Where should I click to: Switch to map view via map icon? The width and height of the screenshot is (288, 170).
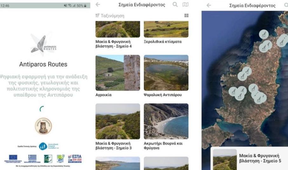click(x=185, y=5)
